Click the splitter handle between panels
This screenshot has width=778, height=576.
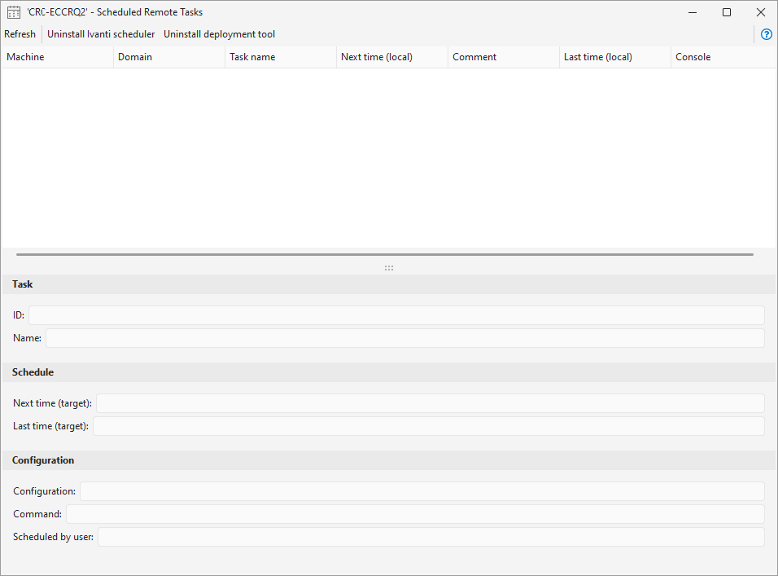(x=388, y=267)
